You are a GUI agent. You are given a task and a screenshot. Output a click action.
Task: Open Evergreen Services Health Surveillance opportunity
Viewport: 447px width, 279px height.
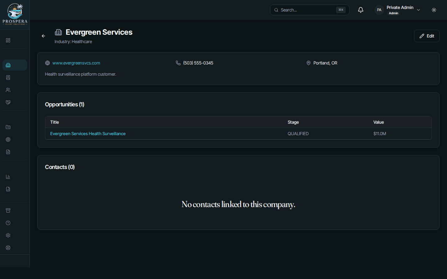[88, 134]
